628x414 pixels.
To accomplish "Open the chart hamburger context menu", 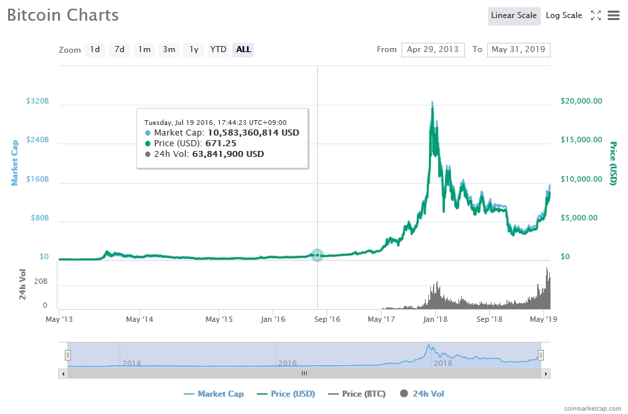I will (x=613, y=15).
